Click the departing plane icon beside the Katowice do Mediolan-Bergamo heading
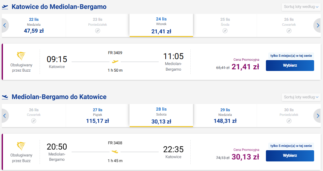 tap(5, 7)
